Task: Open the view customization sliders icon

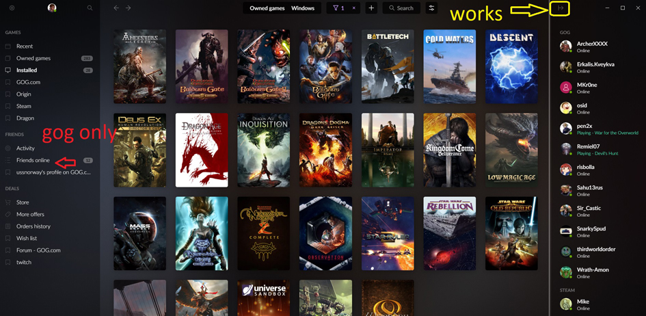Action: (431, 8)
